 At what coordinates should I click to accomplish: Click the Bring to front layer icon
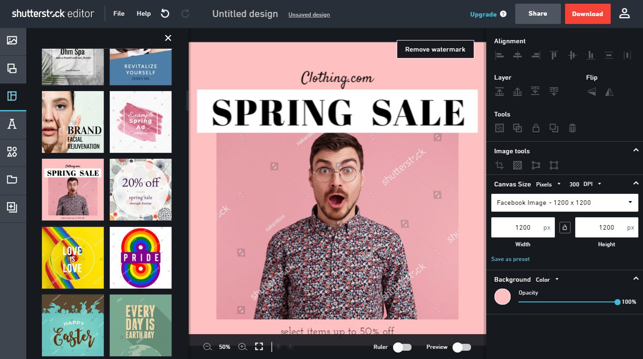click(x=500, y=91)
